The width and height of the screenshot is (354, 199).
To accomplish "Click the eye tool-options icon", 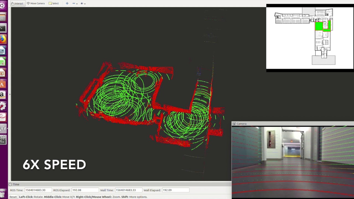I will click(82, 3).
